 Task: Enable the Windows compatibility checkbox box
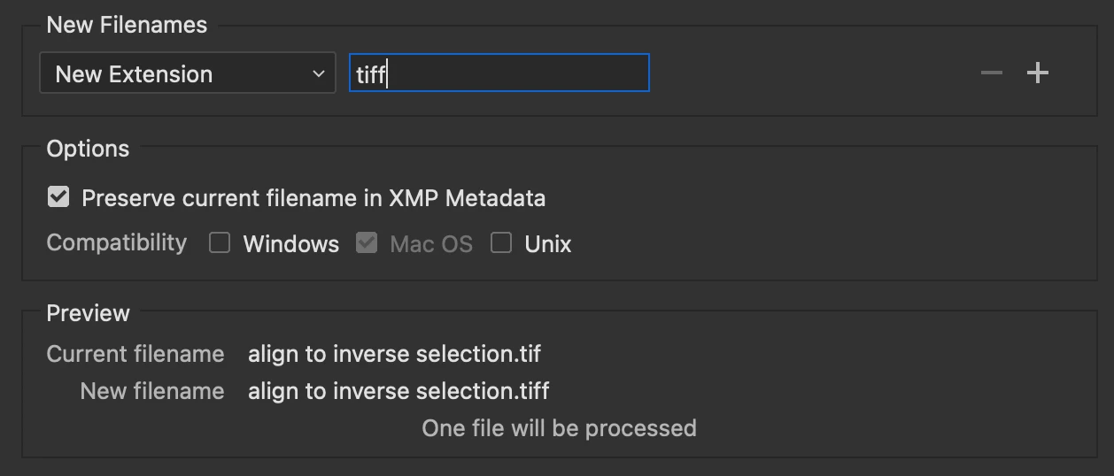point(220,242)
